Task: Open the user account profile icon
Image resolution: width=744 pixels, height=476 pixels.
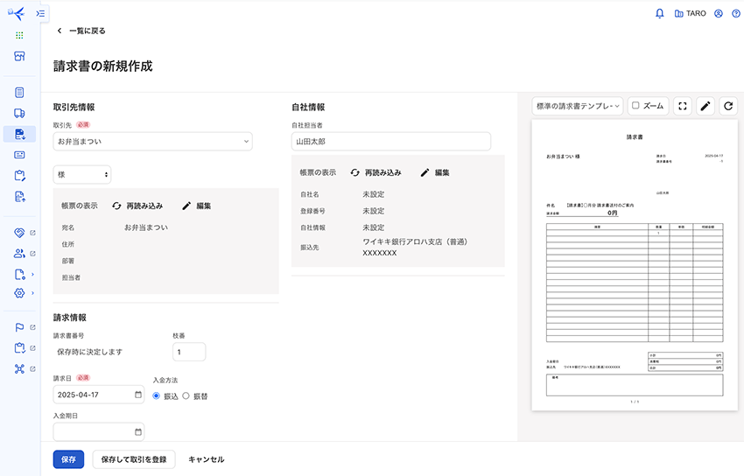Action: click(x=719, y=13)
